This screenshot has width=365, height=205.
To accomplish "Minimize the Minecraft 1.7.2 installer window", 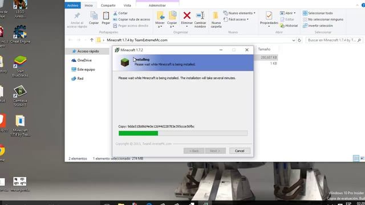I will point(221,50).
